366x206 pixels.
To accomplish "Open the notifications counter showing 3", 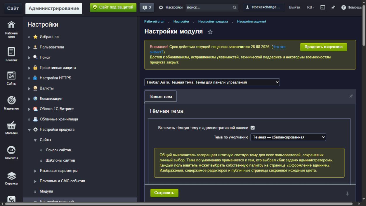I will [x=147, y=8].
